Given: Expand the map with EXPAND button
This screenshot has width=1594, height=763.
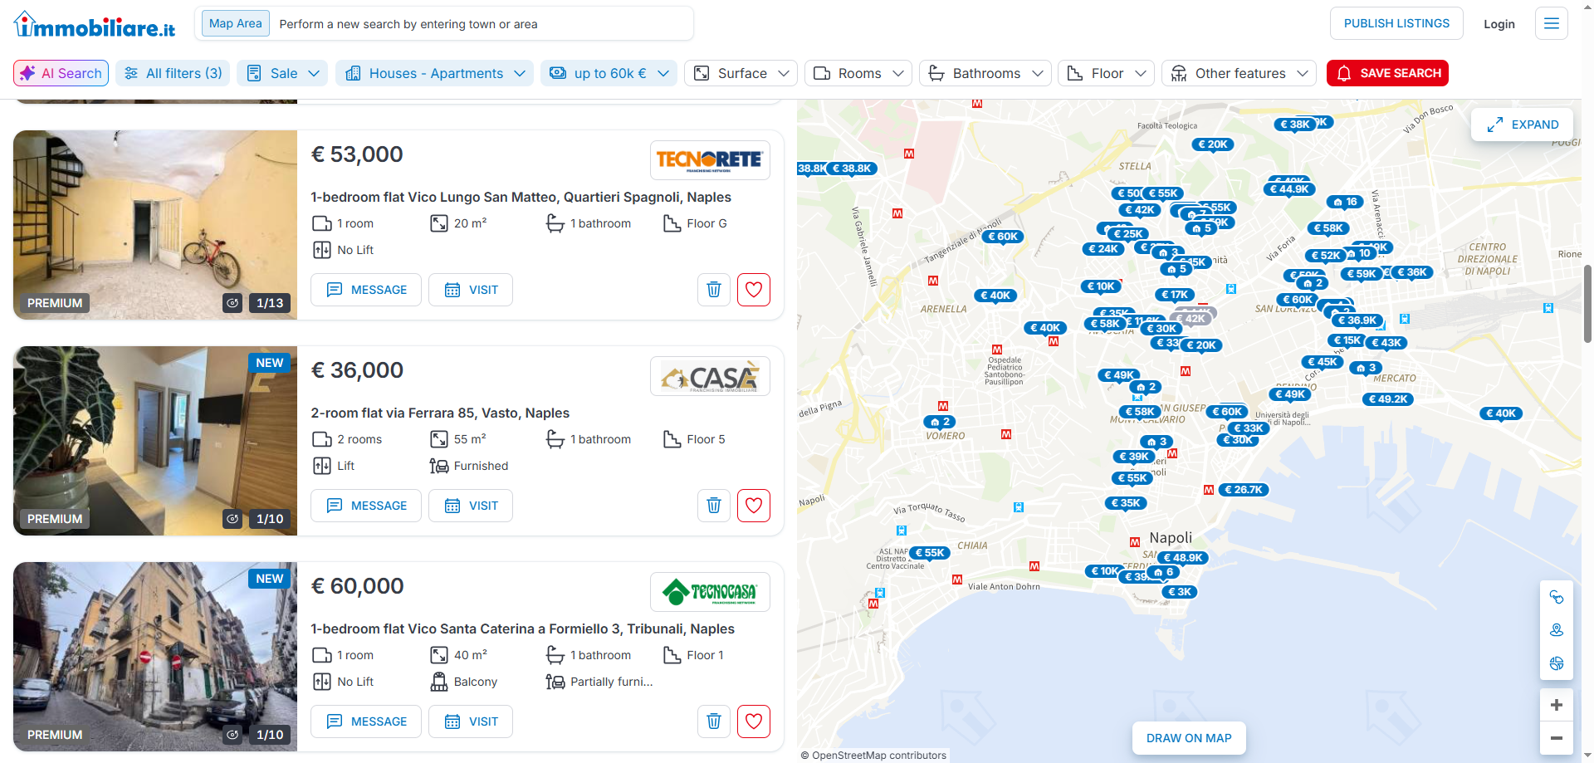Looking at the screenshot, I should pos(1523,125).
